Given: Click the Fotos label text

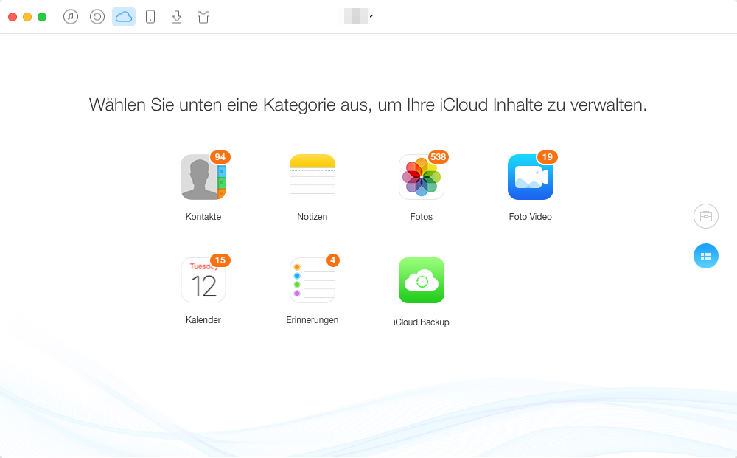Looking at the screenshot, I should pos(421,217).
